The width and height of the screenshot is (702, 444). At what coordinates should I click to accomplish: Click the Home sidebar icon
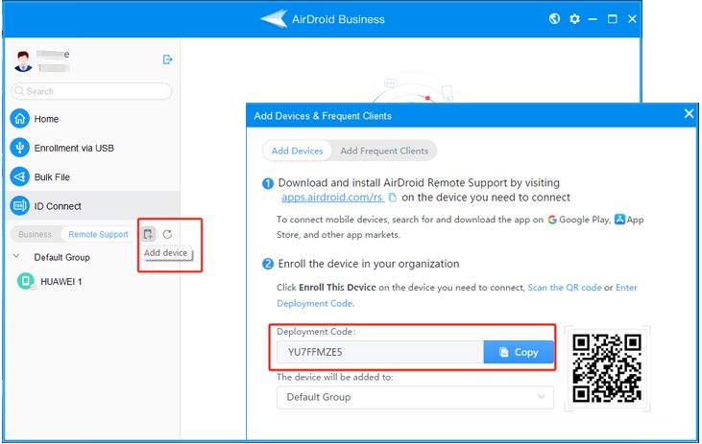pyautogui.click(x=20, y=119)
